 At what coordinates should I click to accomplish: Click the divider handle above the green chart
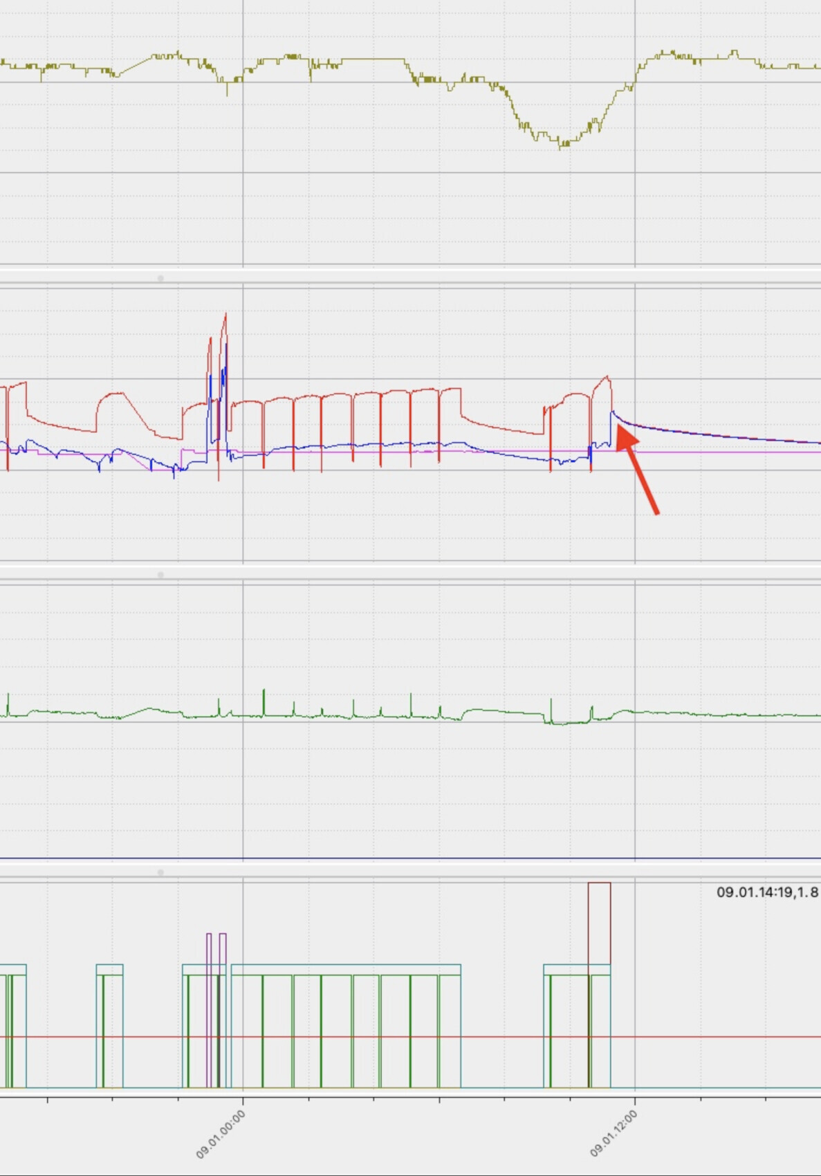pos(160,575)
